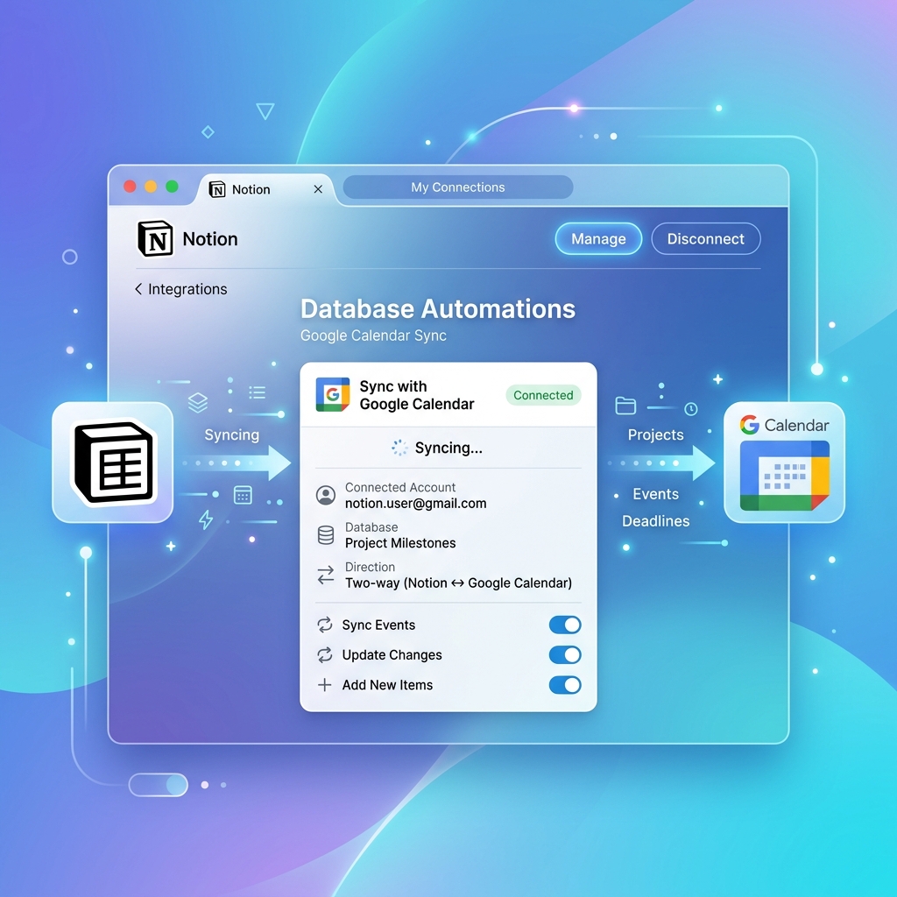Screen dimensions: 897x897
Task: Click the syncing spinner icon
Action: point(399,448)
